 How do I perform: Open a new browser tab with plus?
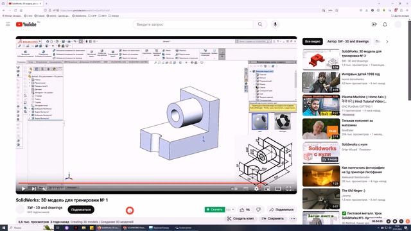tap(46, 4)
